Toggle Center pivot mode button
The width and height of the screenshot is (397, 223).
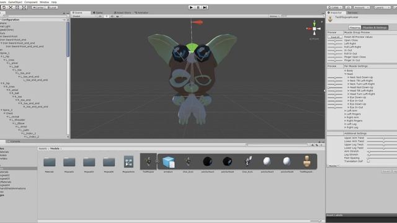tap(38, 7)
